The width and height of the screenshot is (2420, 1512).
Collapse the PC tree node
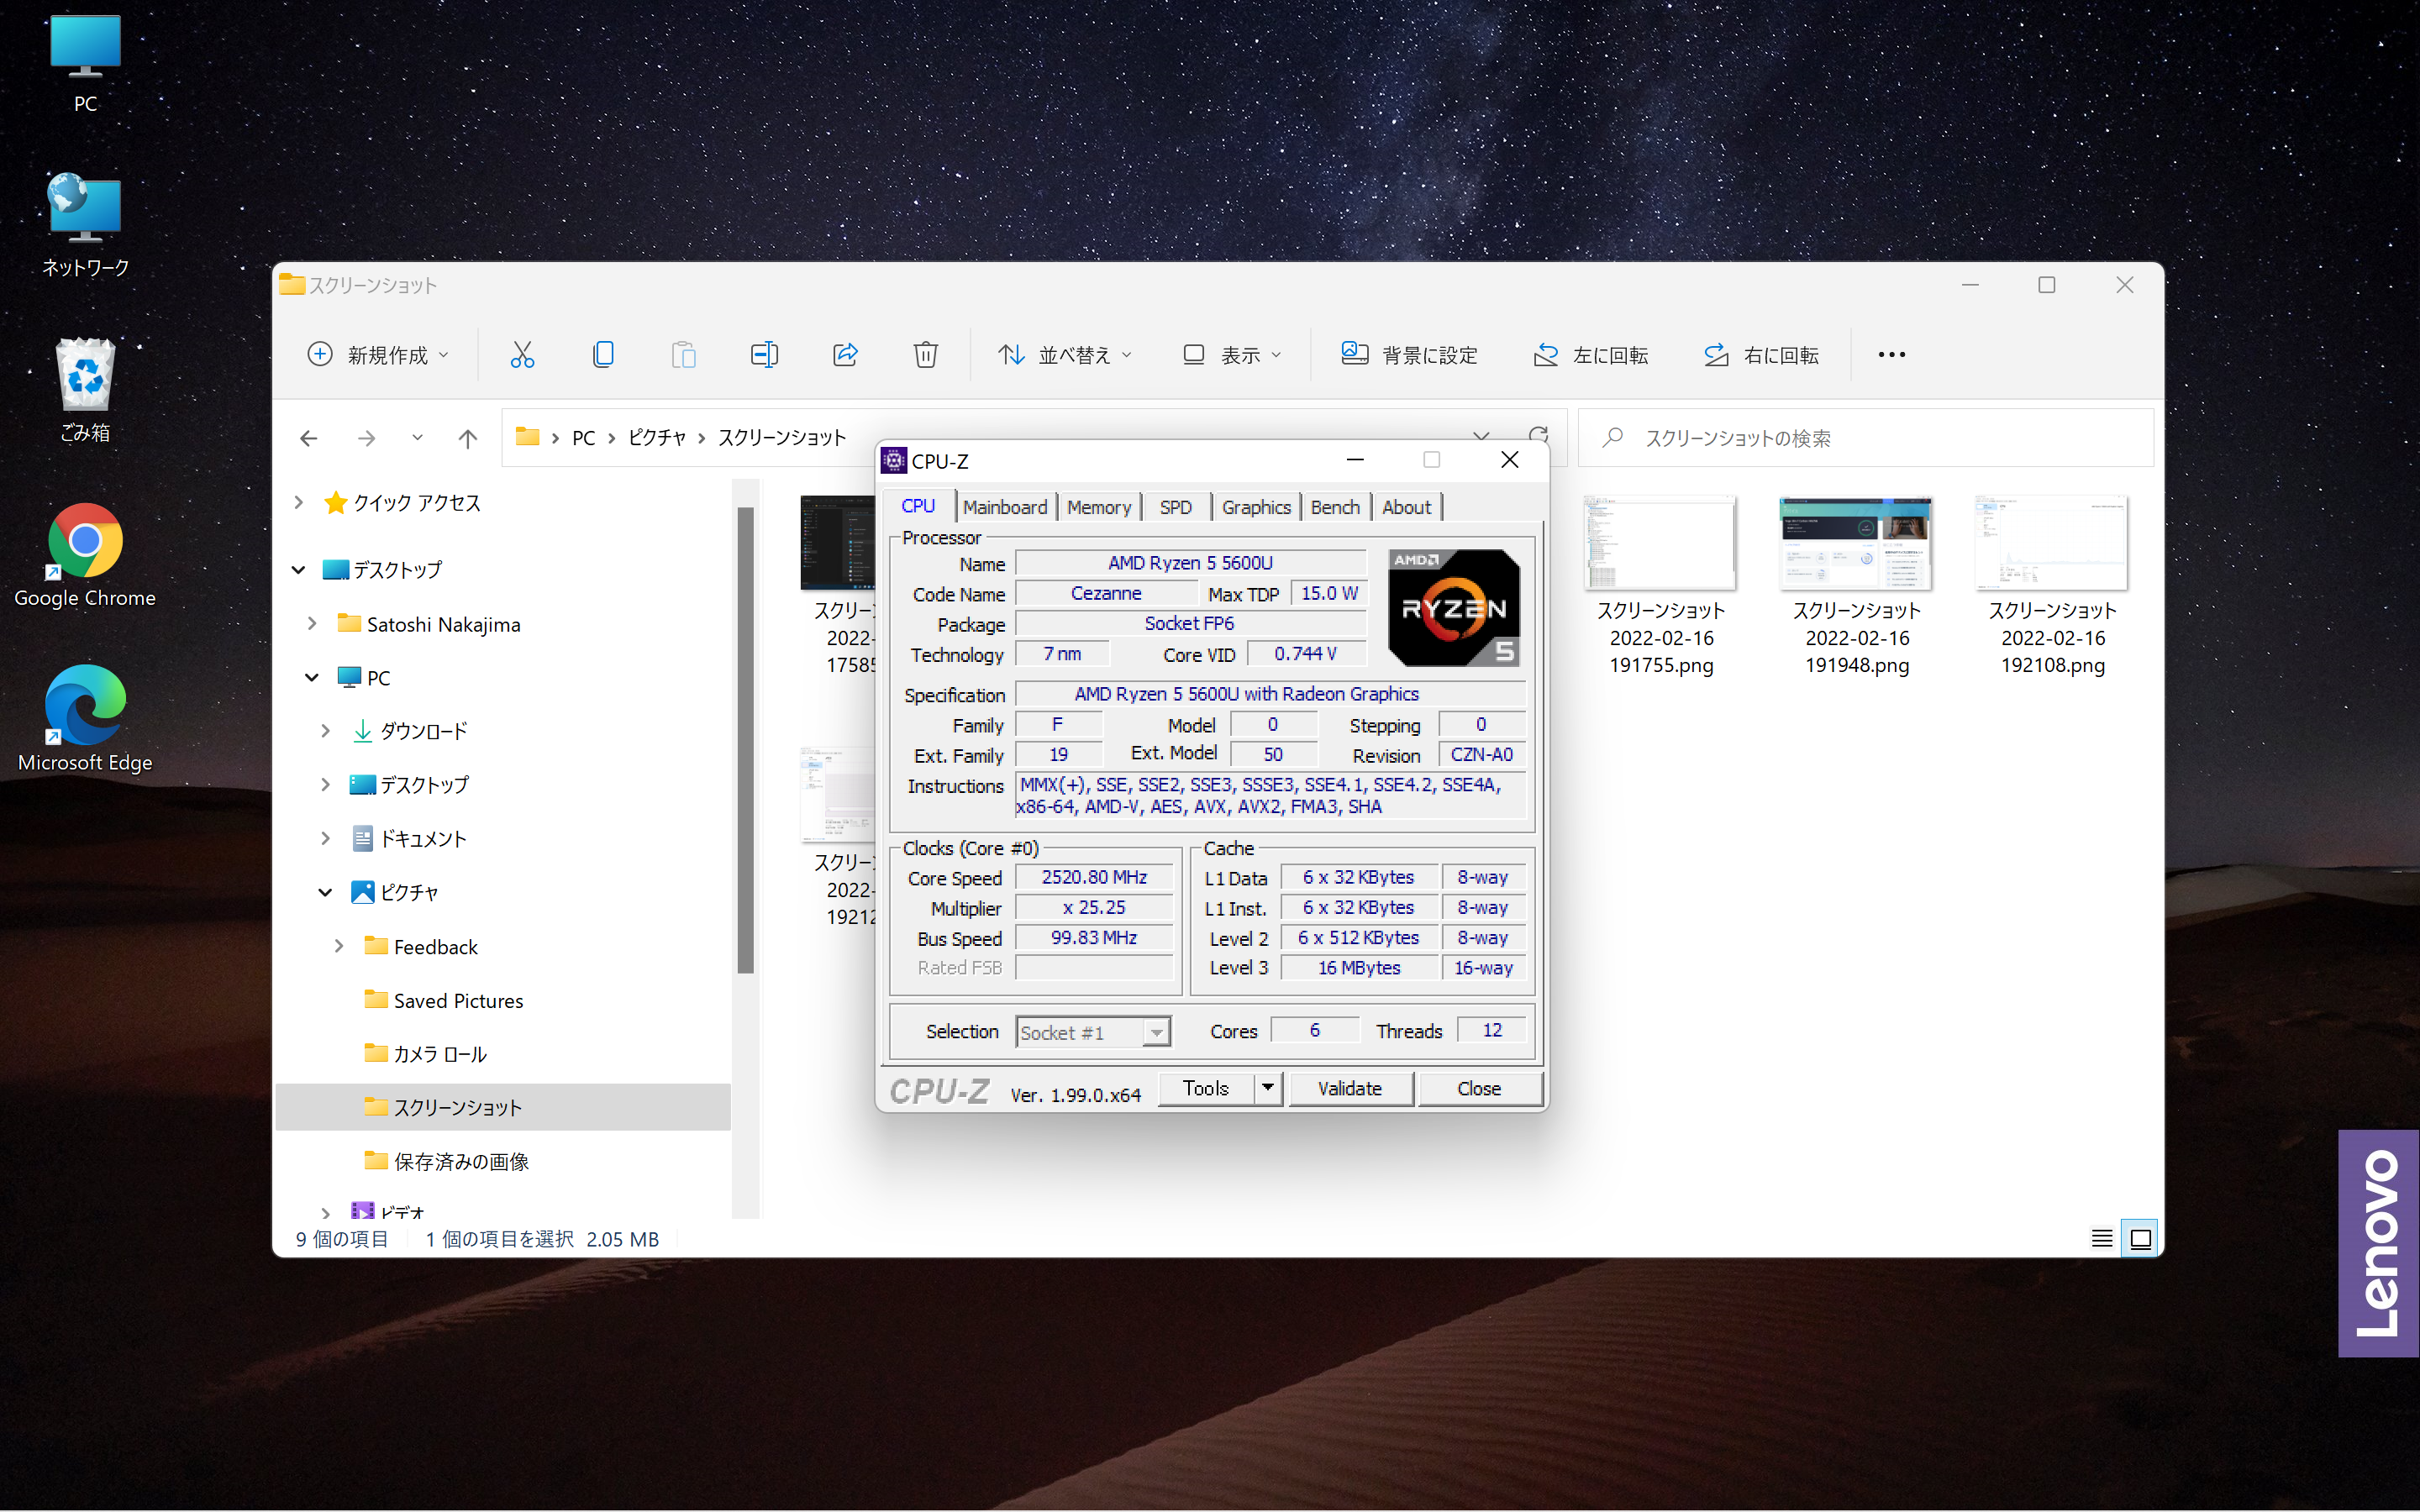312,678
